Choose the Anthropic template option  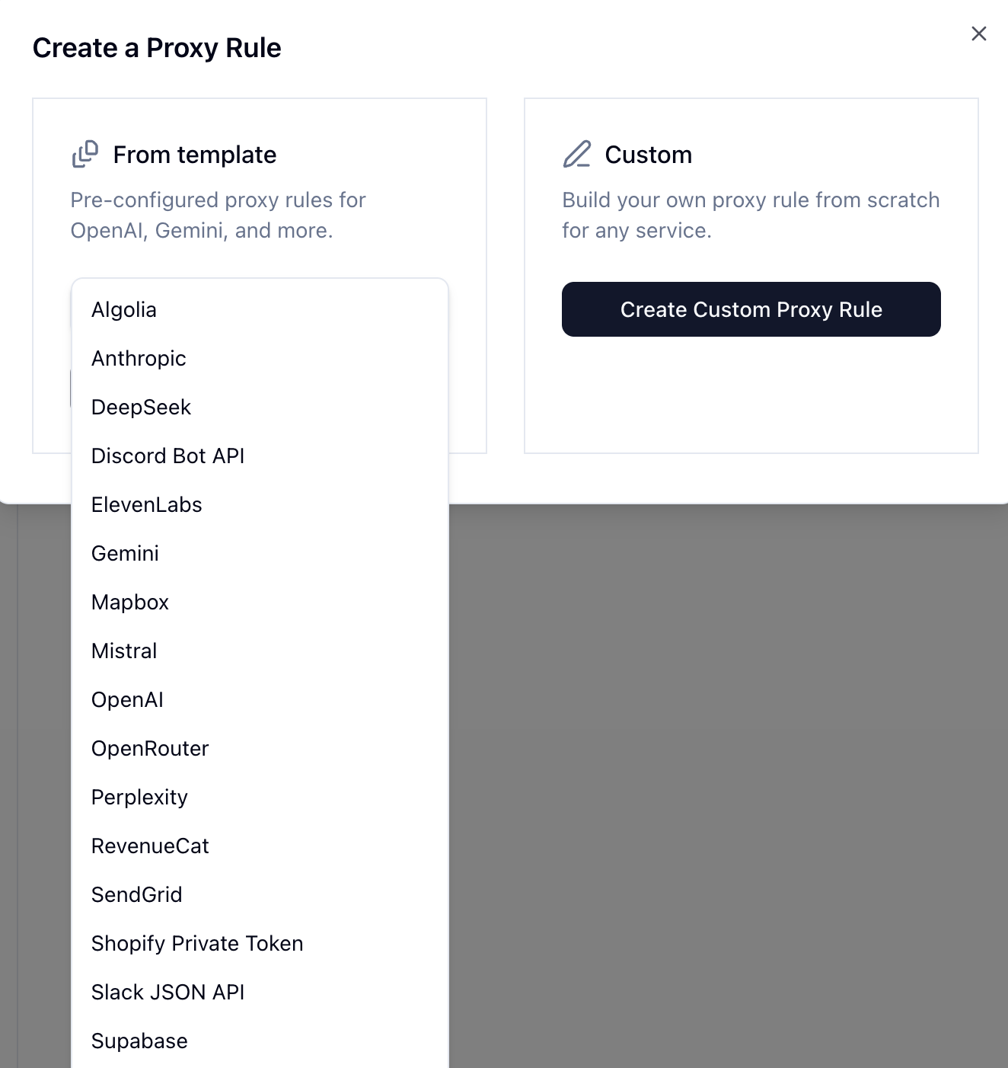(139, 359)
